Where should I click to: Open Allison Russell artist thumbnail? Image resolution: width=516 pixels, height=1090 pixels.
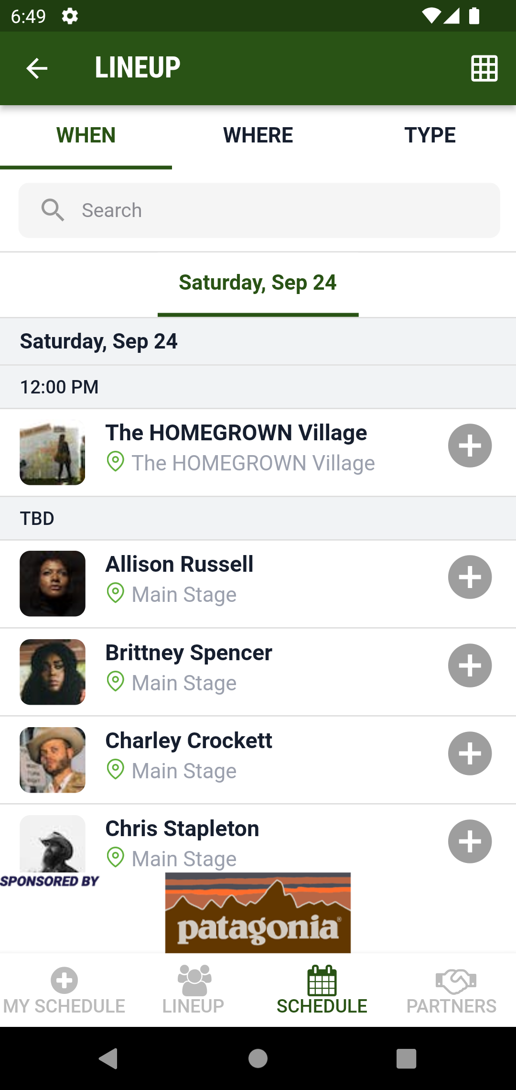[x=53, y=584]
